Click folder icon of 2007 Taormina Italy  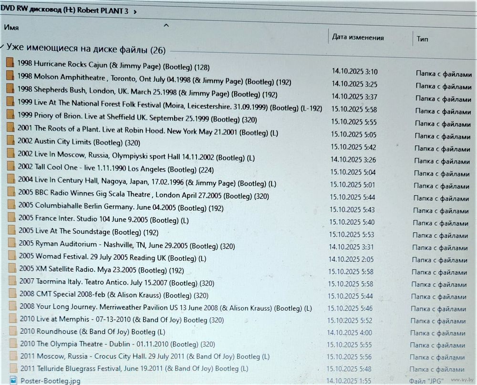tap(13, 282)
